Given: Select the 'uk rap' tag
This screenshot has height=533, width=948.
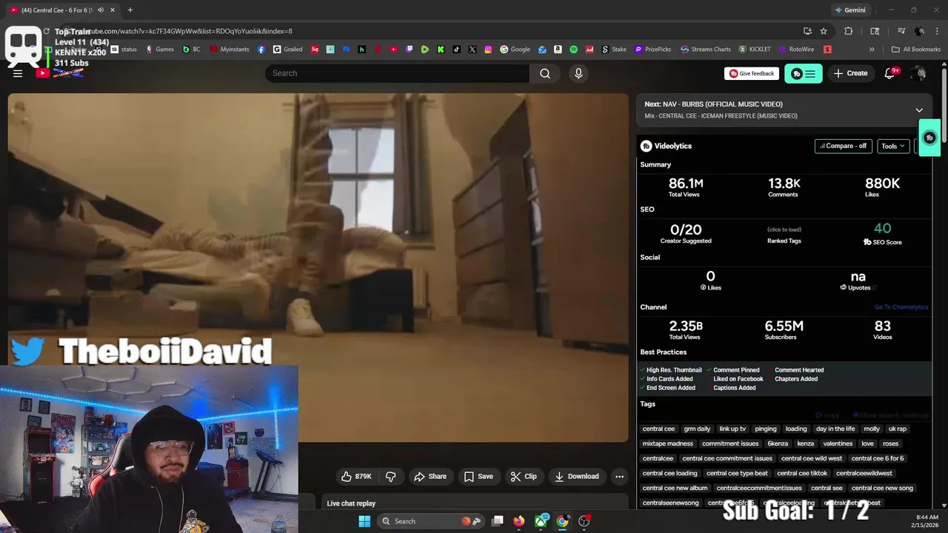Looking at the screenshot, I should pyautogui.click(x=897, y=429).
